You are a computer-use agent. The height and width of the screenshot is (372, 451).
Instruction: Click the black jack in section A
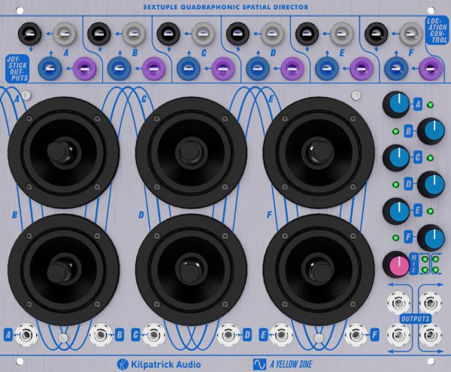pos(30,33)
